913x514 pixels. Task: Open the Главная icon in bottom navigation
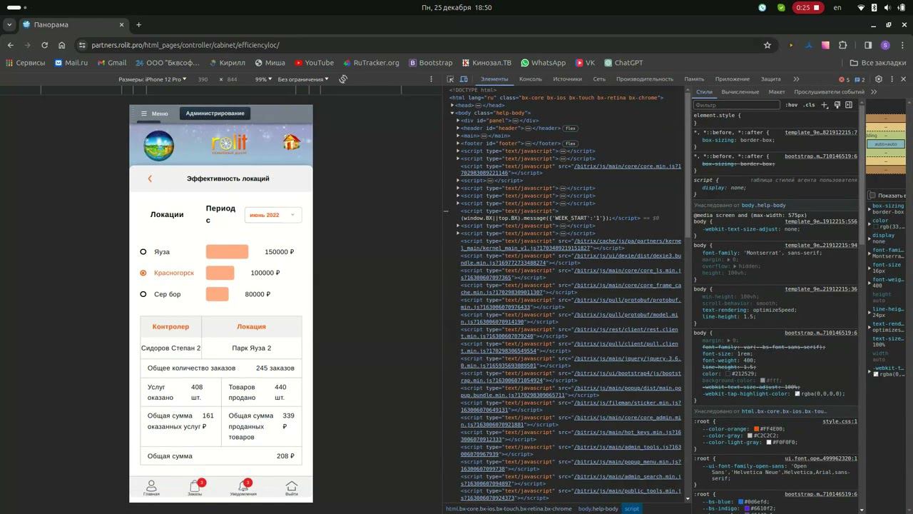151,488
